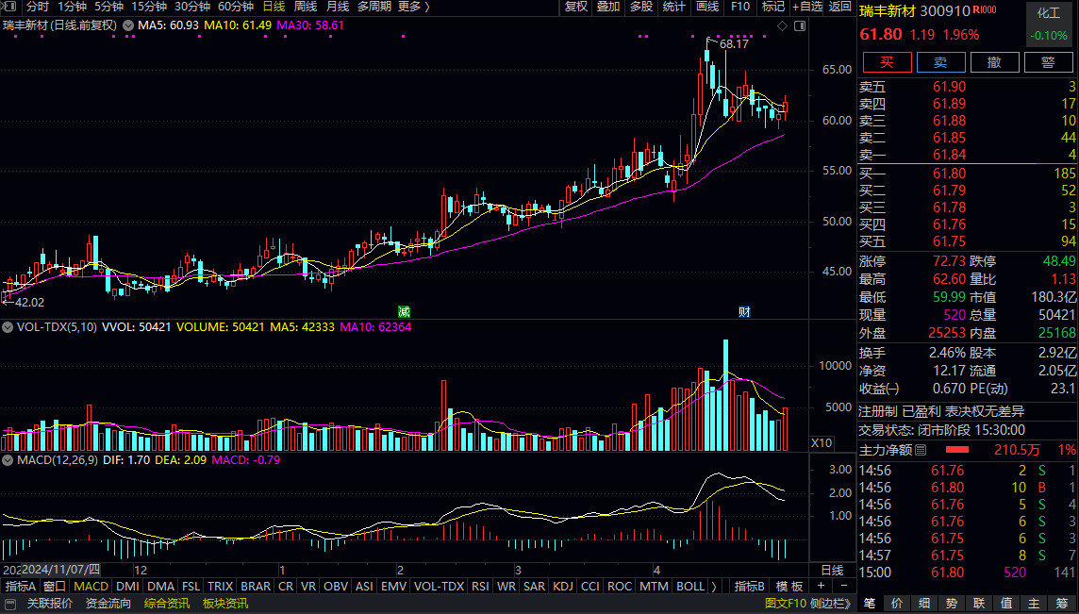Click the 标记 mark button
The width and height of the screenshot is (1079, 614).
(x=773, y=7)
